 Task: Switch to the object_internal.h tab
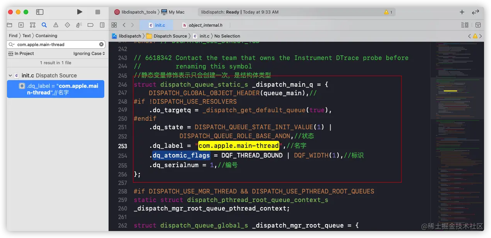[x=202, y=25]
